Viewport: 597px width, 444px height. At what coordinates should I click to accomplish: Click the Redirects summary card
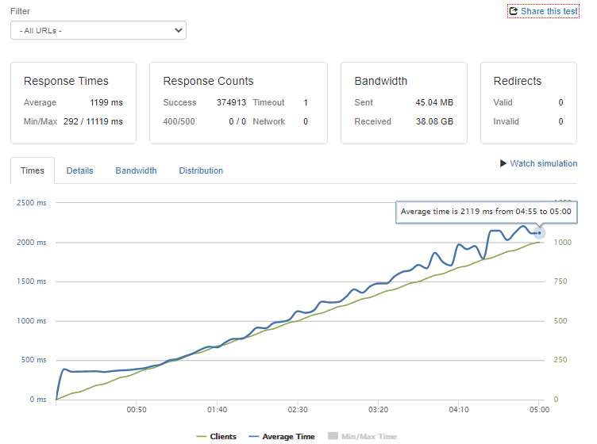[x=528, y=103]
